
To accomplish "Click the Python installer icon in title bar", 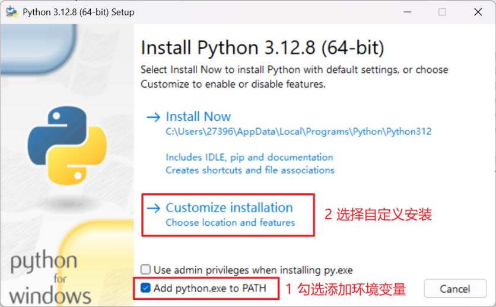I will point(12,12).
